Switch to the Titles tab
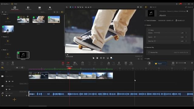Screen dimensions: 194x109 point(40,8)
